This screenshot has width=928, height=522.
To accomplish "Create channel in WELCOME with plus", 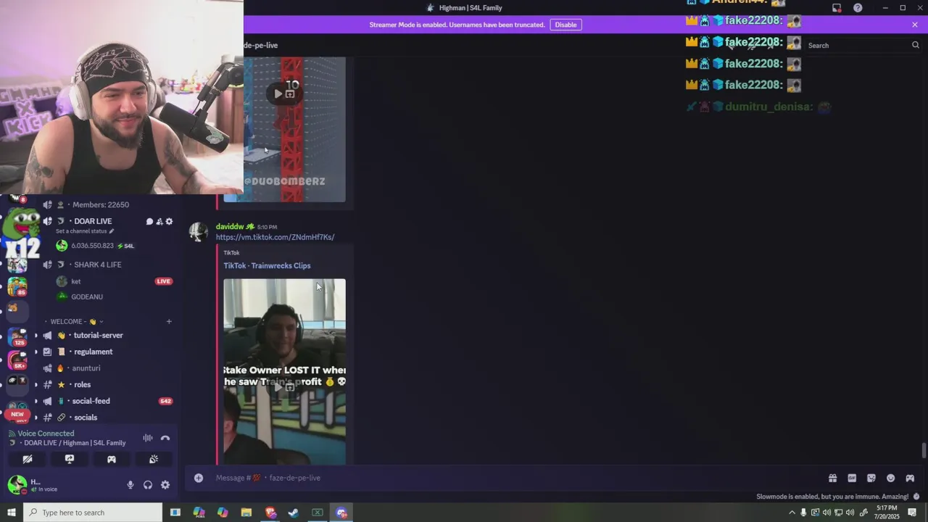I will 169,321.
